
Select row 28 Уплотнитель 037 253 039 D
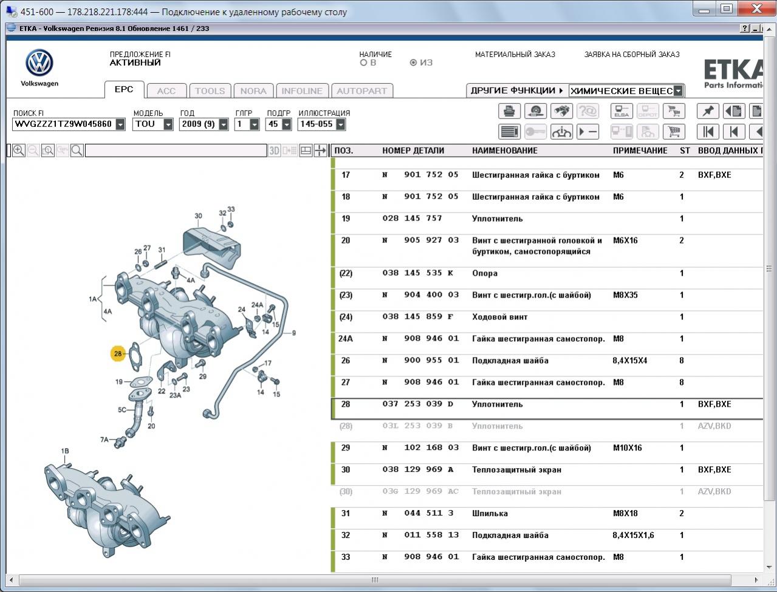point(547,409)
